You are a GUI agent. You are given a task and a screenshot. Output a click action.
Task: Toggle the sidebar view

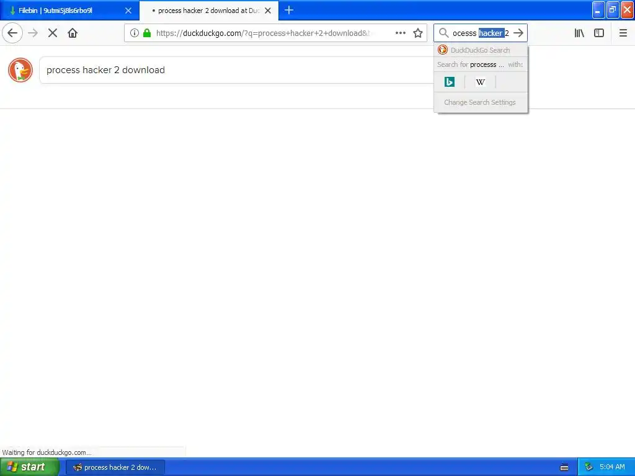(x=599, y=33)
